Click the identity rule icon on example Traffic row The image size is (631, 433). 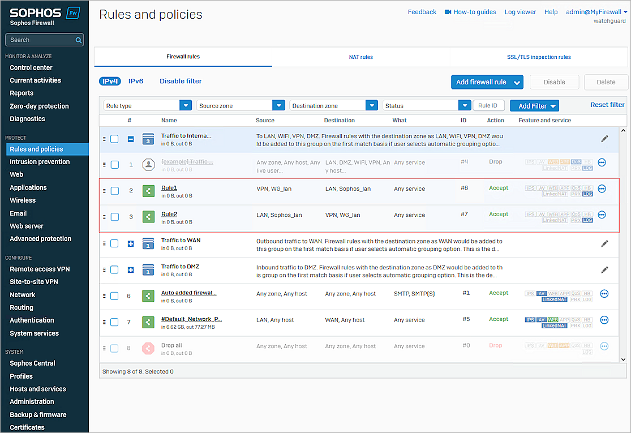(148, 164)
